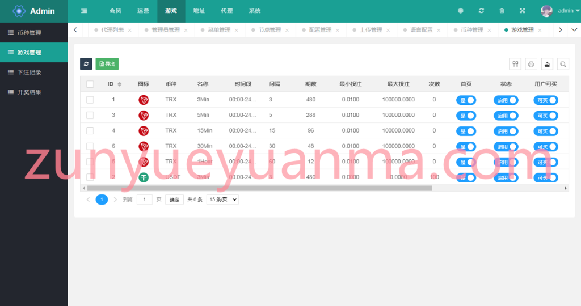Close the 配置管理 tab

[x=338, y=31]
